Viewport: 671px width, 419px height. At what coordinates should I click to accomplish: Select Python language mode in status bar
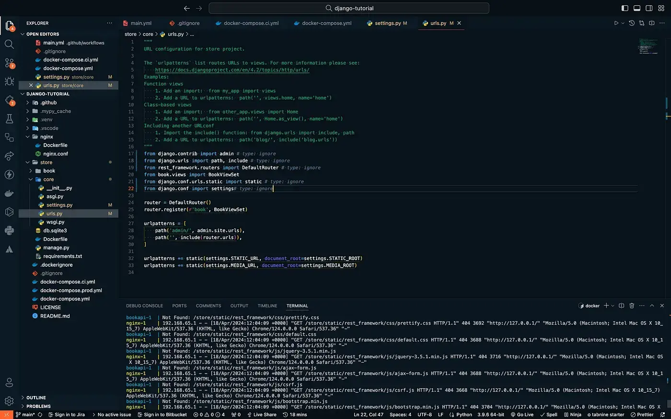tap(464, 415)
